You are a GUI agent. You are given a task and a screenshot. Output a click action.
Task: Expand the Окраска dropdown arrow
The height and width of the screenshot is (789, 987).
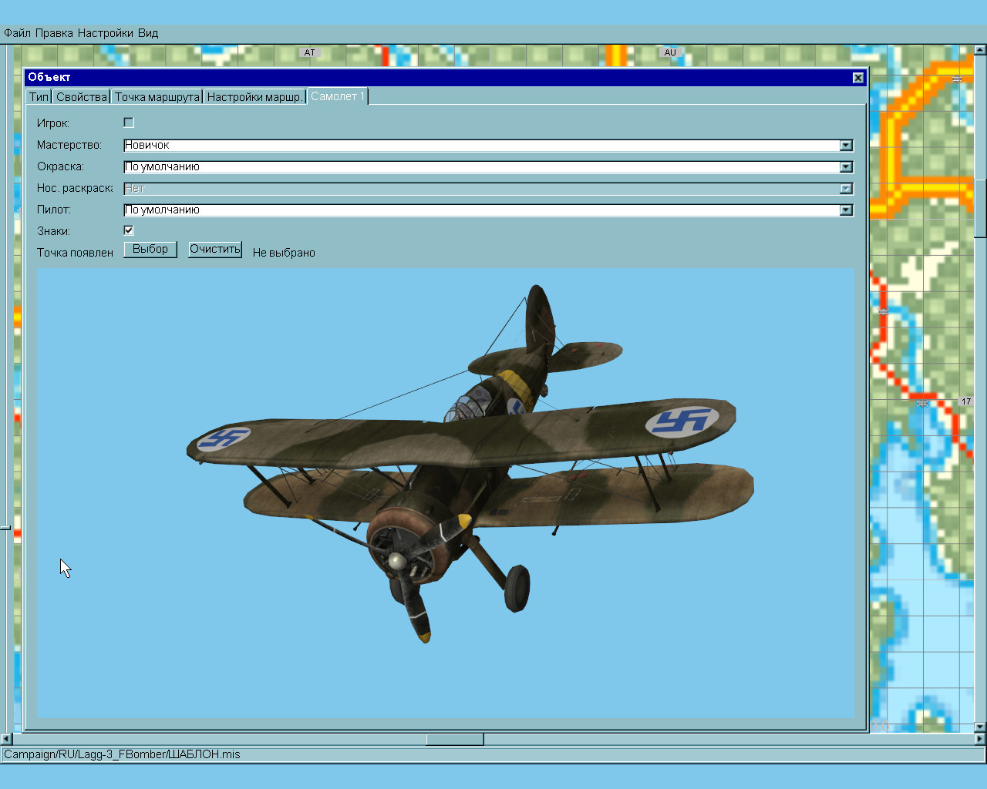click(x=846, y=166)
